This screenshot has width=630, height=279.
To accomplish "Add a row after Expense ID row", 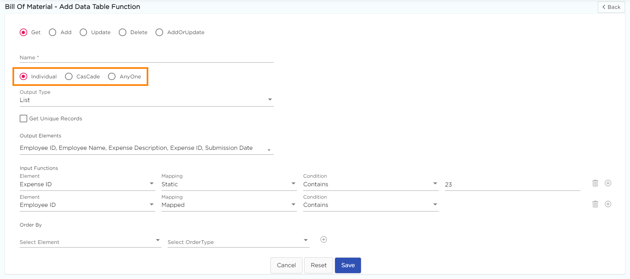I will [x=608, y=183].
